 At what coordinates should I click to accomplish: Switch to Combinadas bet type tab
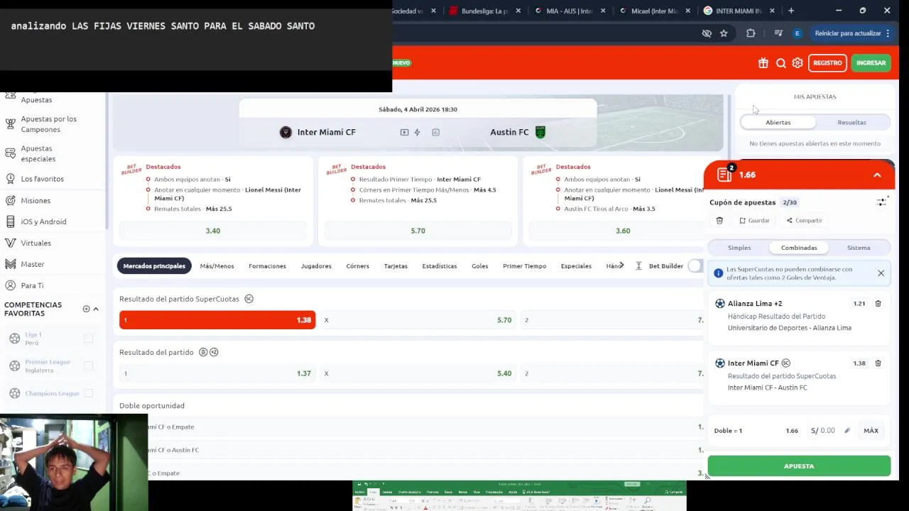click(799, 248)
